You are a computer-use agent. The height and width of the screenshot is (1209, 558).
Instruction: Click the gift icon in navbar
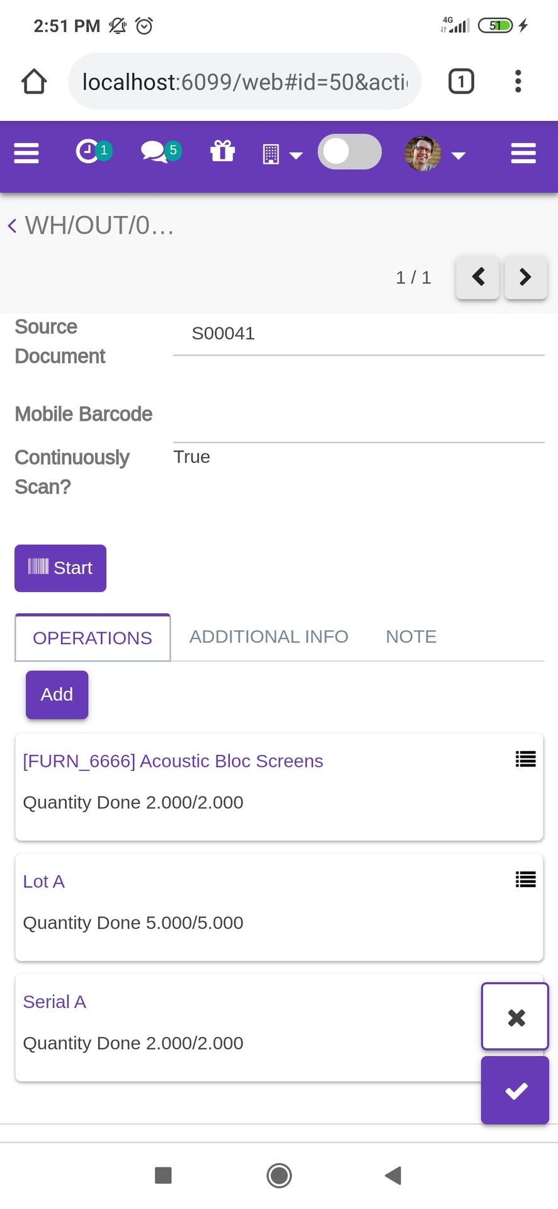(222, 151)
